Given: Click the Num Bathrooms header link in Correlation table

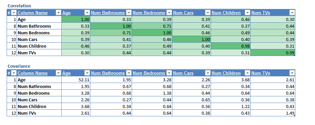Looking at the screenshot, I should point(108,13).
